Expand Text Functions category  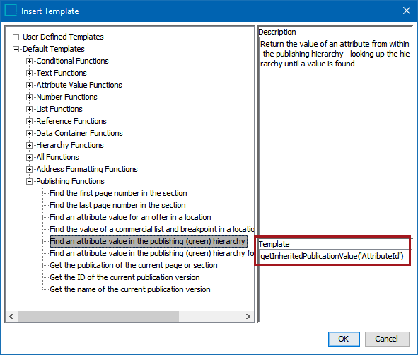coord(29,73)
